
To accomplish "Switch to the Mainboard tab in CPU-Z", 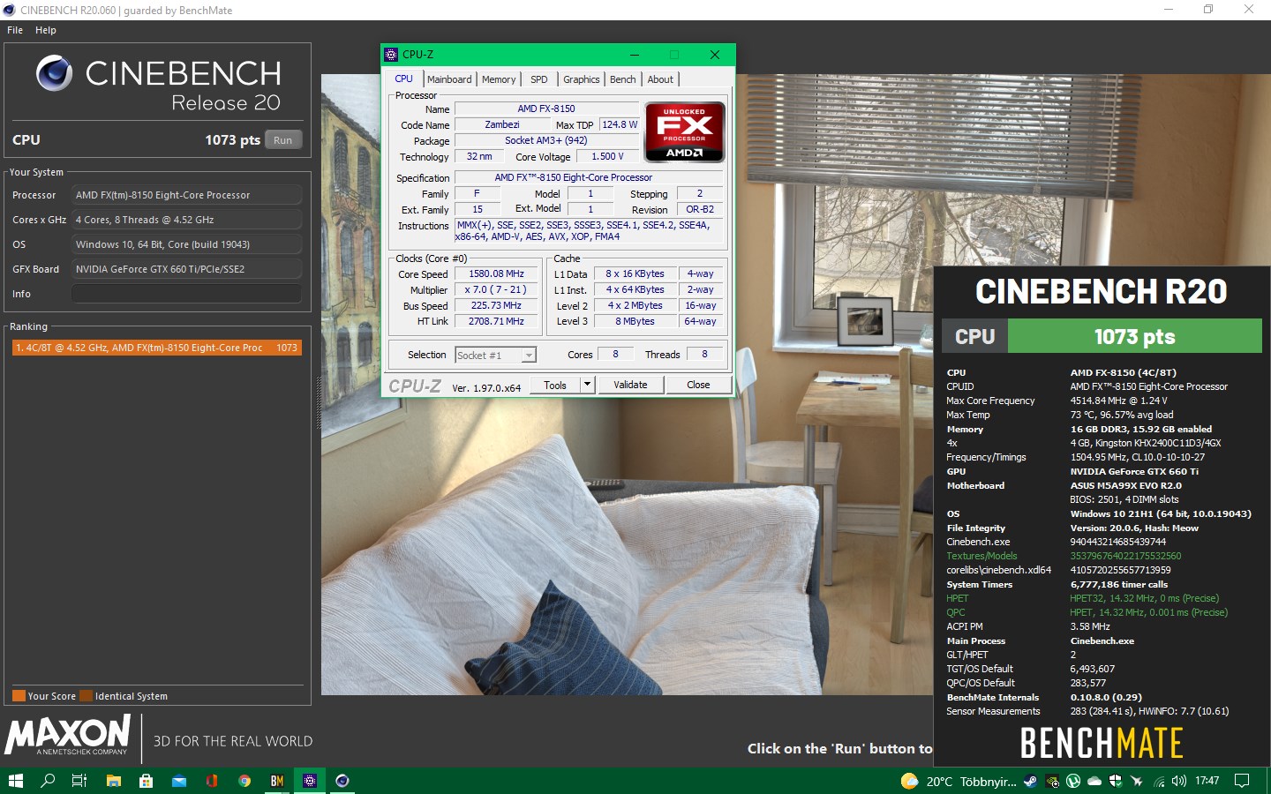I will pyautogui.click(x=449, y=79).
